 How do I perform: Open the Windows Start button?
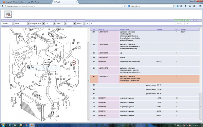point(3,125)
